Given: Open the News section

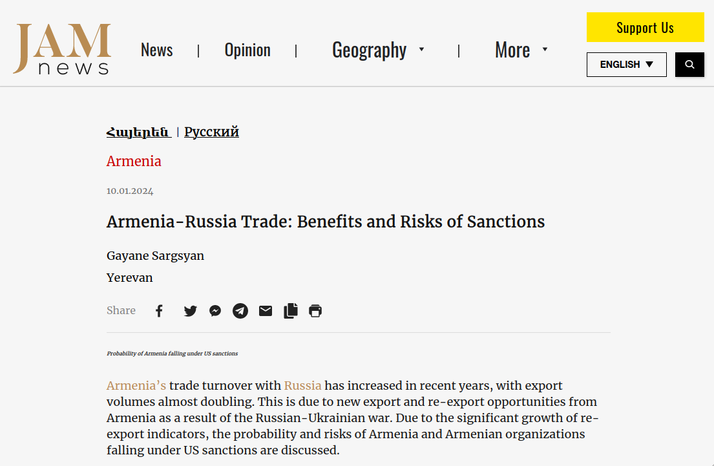Looking at the screenshot, I should [156, 50].
